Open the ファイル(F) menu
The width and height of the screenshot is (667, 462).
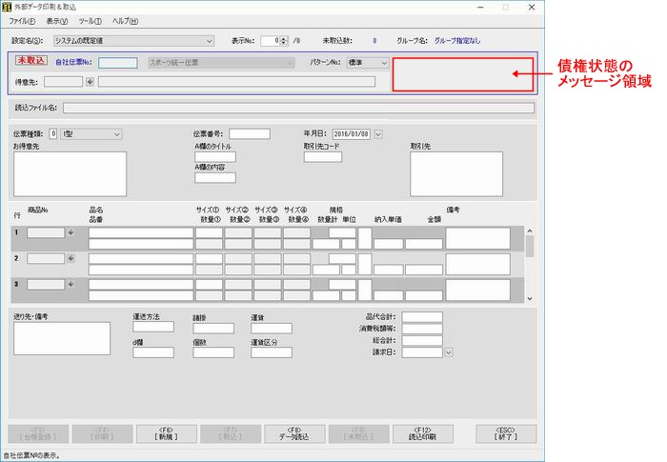pyautogui.click(x=22, y=21)
